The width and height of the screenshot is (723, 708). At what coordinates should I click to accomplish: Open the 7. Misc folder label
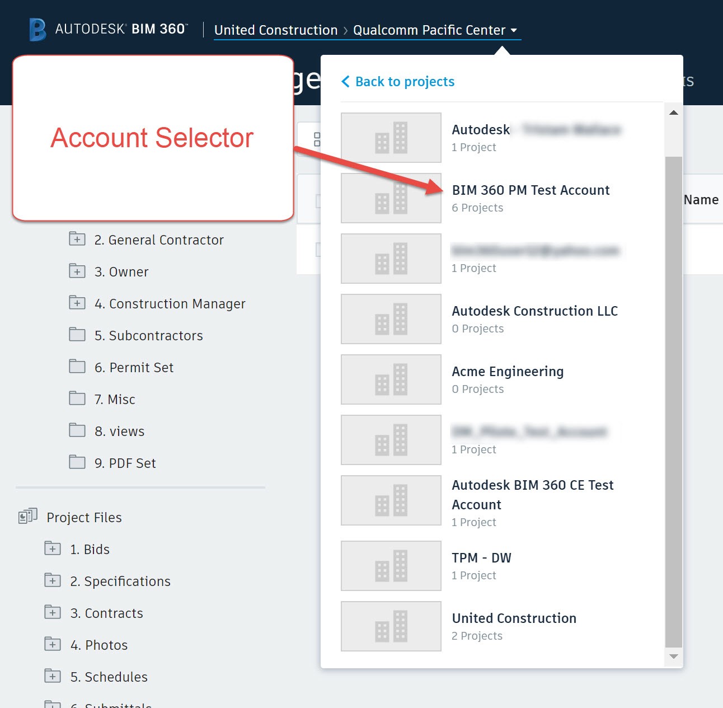tap(115, 400)
